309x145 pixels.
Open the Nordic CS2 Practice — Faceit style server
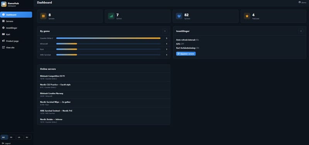[x=104, y=86]
